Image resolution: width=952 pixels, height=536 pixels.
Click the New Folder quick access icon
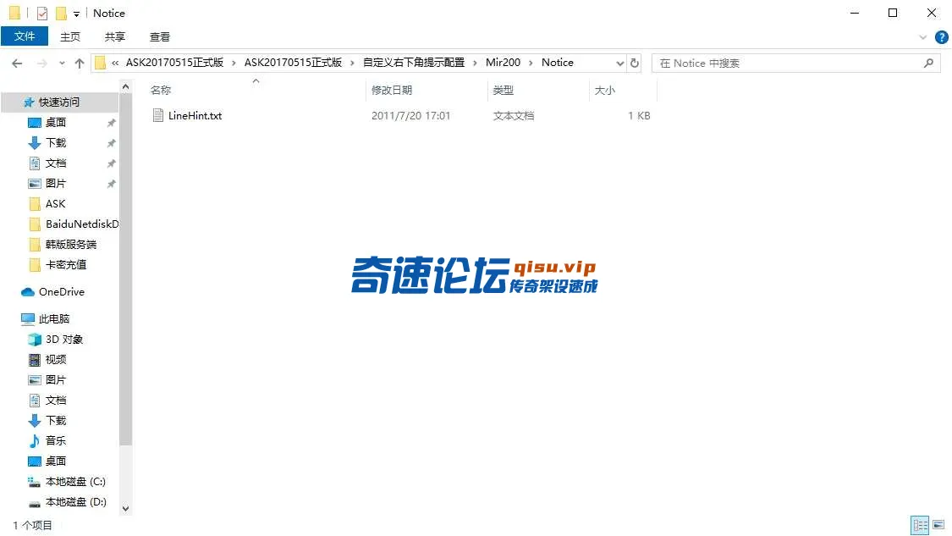61,13
